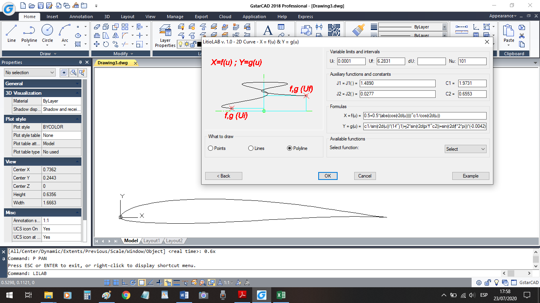
Task: Open Windows Start menu
Action: point(9,295)
